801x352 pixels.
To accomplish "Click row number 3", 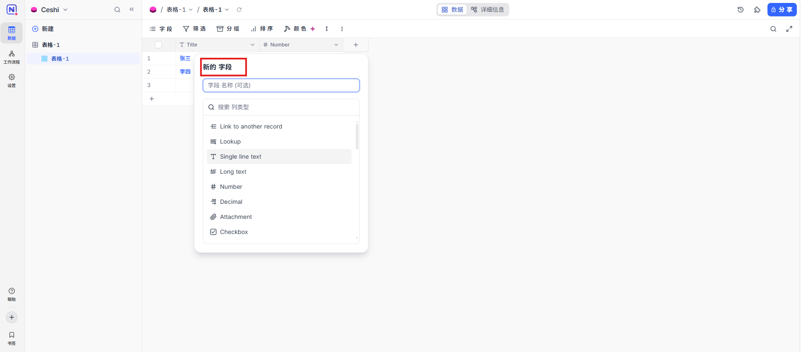I will click(149, 85).
